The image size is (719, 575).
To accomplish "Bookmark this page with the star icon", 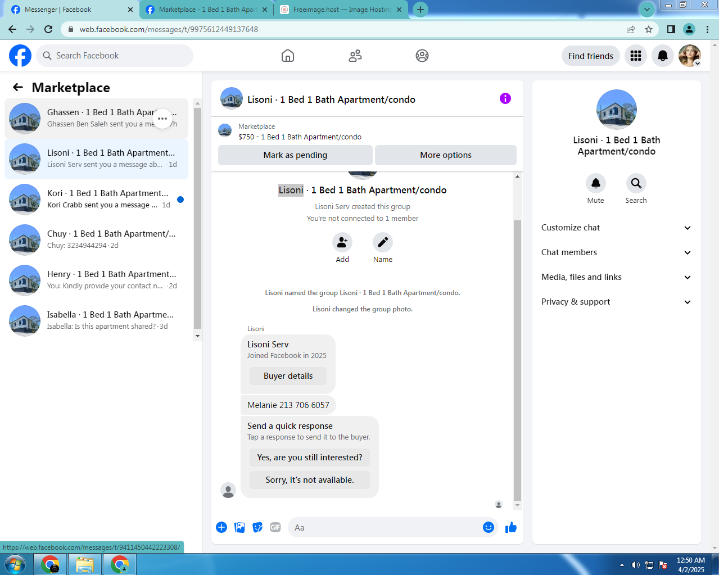I will (649, 29).
